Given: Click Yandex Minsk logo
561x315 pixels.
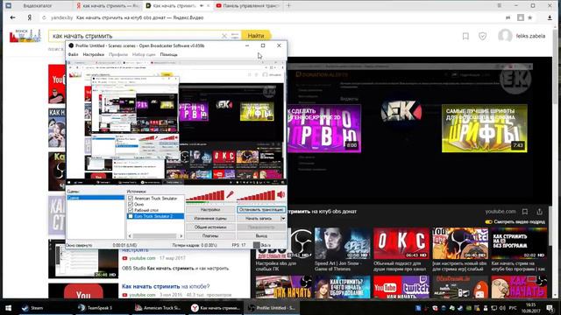Looking at the screenshot, I should coord(25,36).
